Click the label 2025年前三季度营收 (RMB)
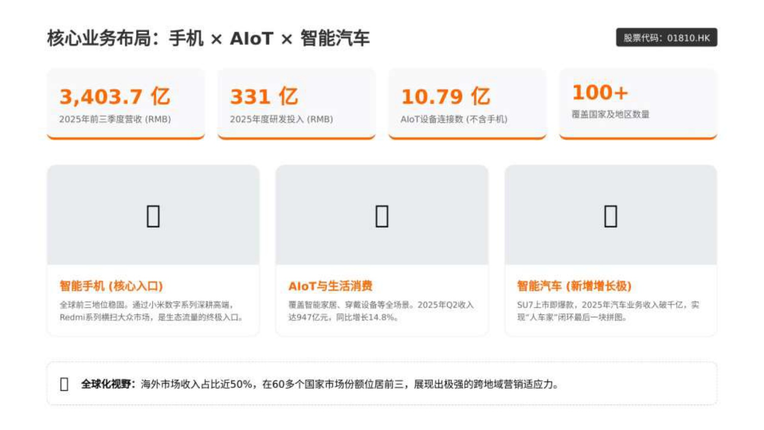The image size is (764, 430). (115, 119)
